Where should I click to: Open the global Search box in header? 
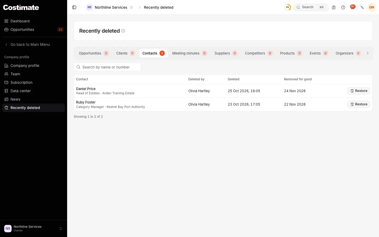pos(311,7)
